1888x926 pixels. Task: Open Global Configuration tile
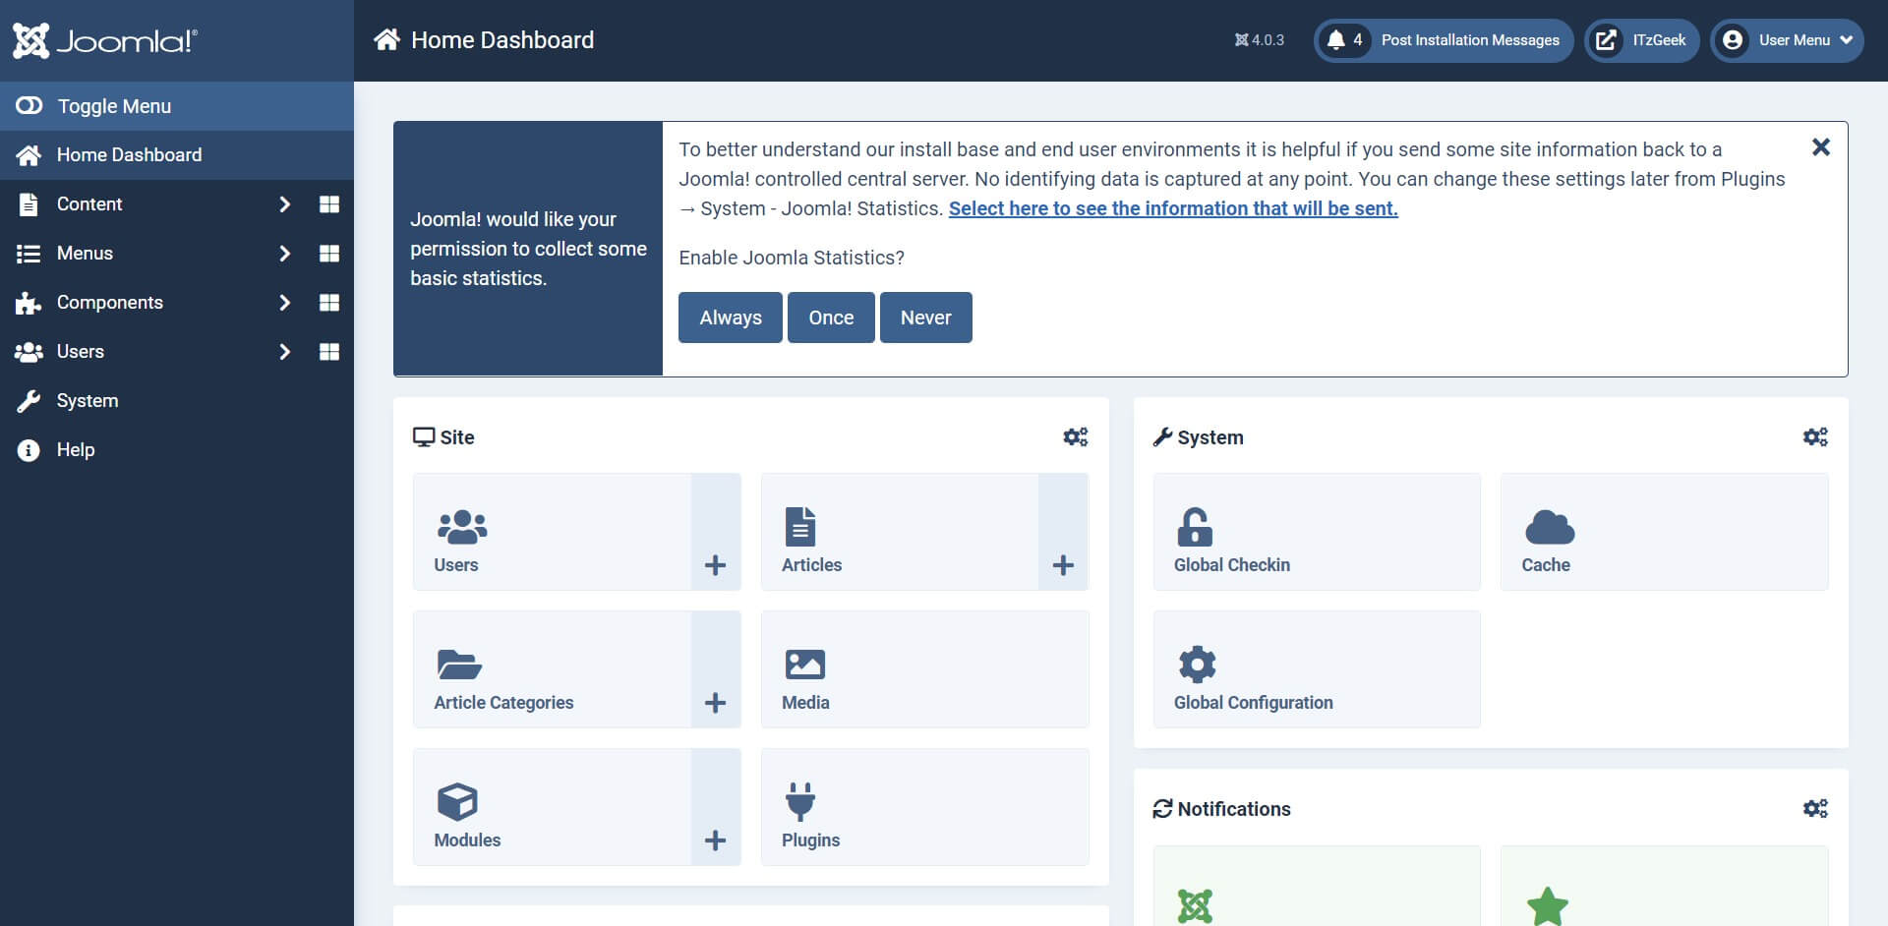click(1317, 669)
